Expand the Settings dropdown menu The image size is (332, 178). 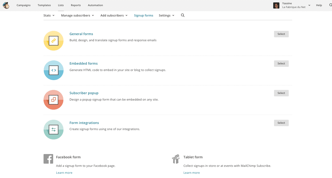pos(166,15)
